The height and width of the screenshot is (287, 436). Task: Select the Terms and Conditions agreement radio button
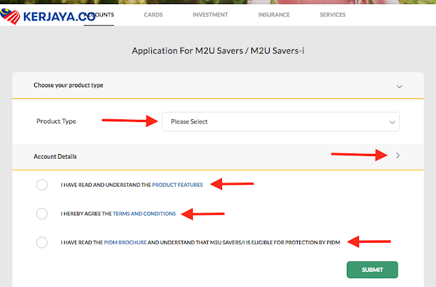[42, 214]
